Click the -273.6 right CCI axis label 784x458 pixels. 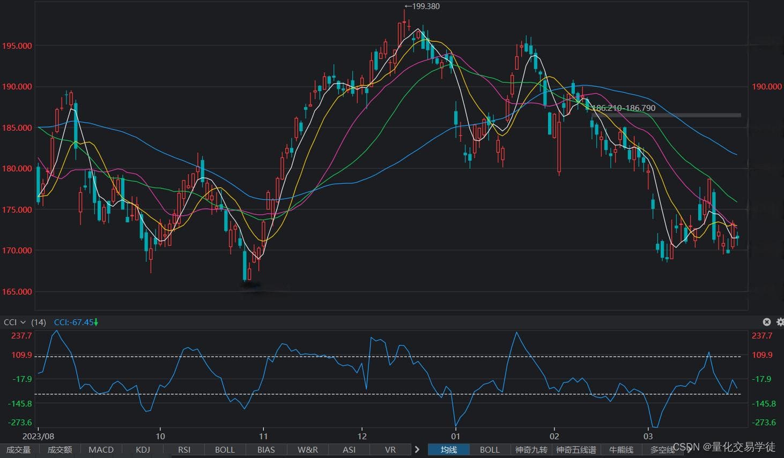click(764, 423)
